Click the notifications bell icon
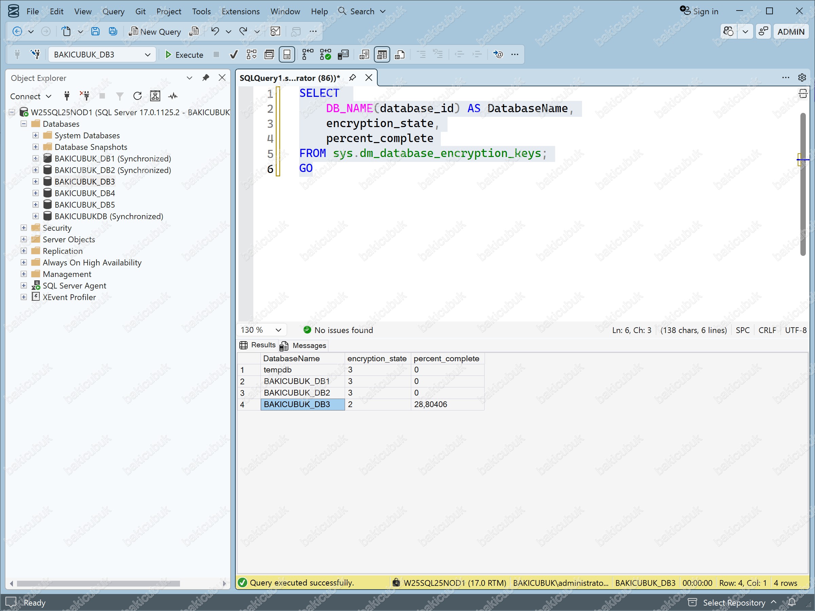 pos(792,603)
